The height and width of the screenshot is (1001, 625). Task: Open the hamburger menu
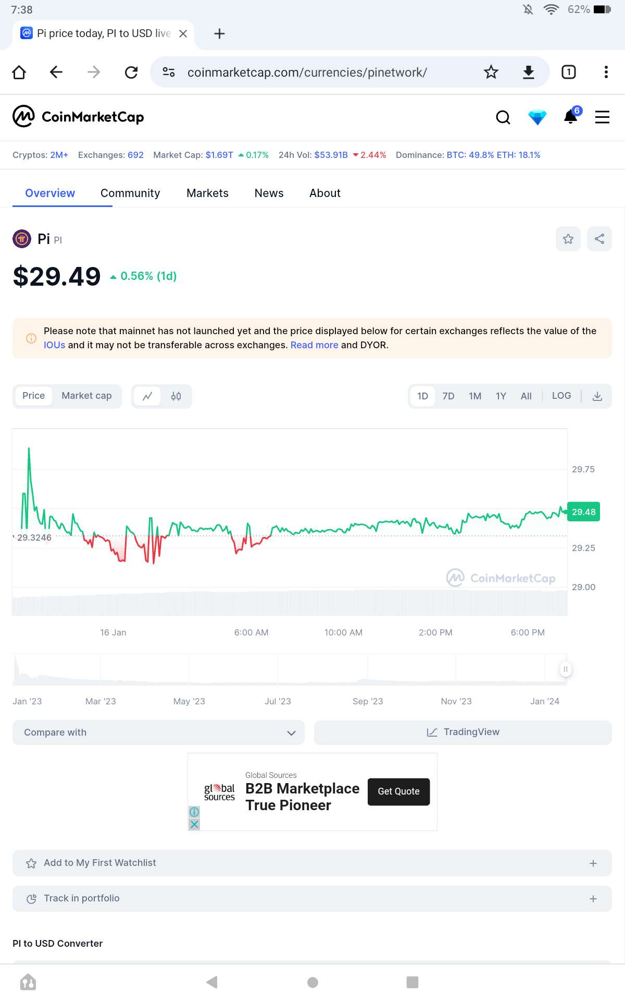pos(602,117)
